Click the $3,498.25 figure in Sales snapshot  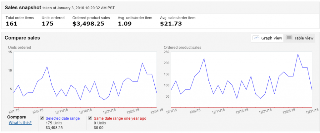point(88,24)
